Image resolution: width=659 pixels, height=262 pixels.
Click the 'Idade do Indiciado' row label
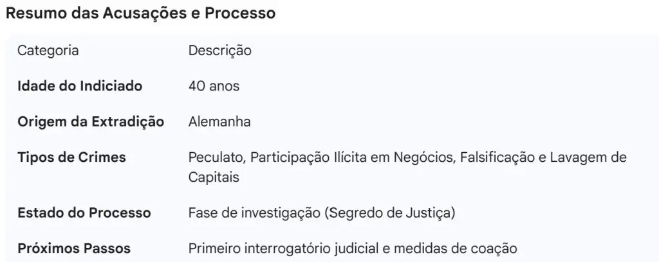click(x=80, y=86)
